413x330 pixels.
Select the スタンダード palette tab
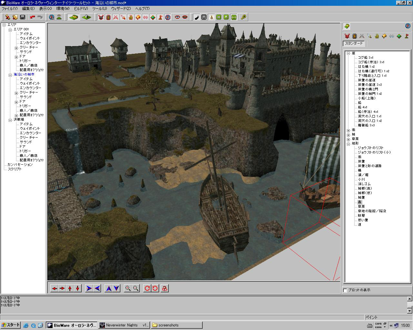(x=354, y=44)
